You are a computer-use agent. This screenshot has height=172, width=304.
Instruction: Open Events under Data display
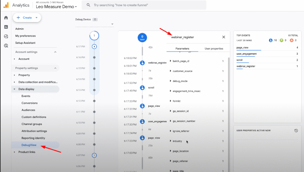click(26, 96)
